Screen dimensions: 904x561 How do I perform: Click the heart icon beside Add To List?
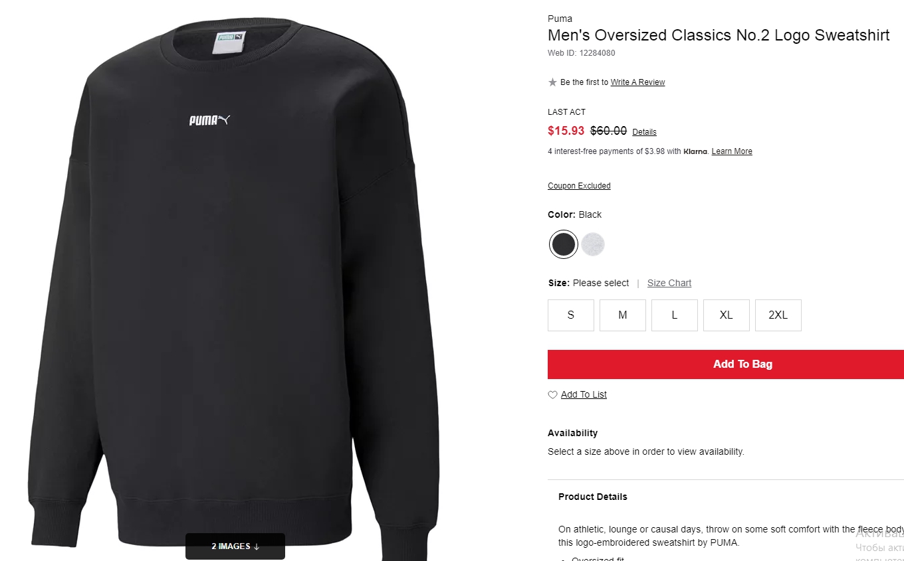click(x=552, y=395)
